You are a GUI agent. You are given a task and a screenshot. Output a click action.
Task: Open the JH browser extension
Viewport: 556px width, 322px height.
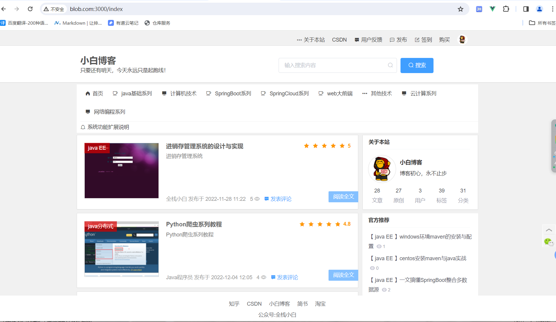(479, 9)
